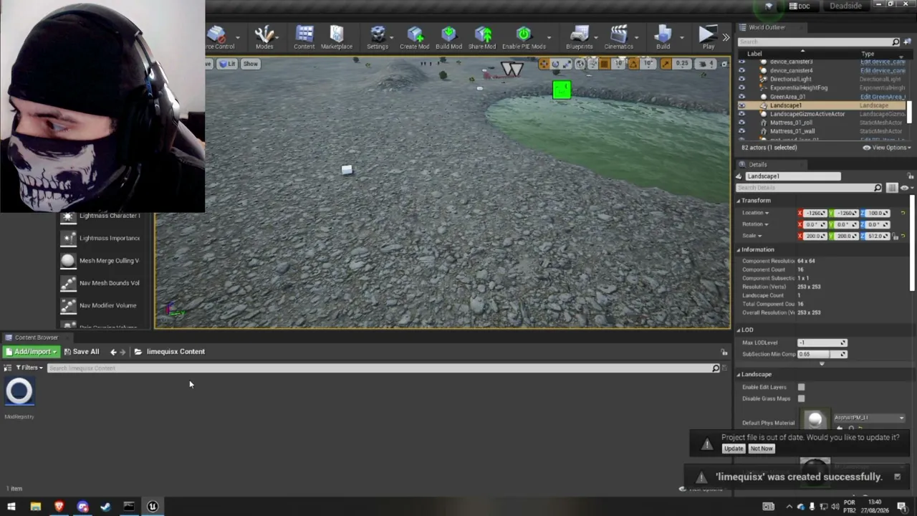Viewport: 917px width, 516px height.
Task: Open the details property matrix grid icon
Action: (891, 188)
